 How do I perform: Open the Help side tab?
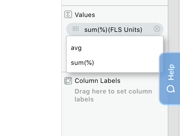169,79
